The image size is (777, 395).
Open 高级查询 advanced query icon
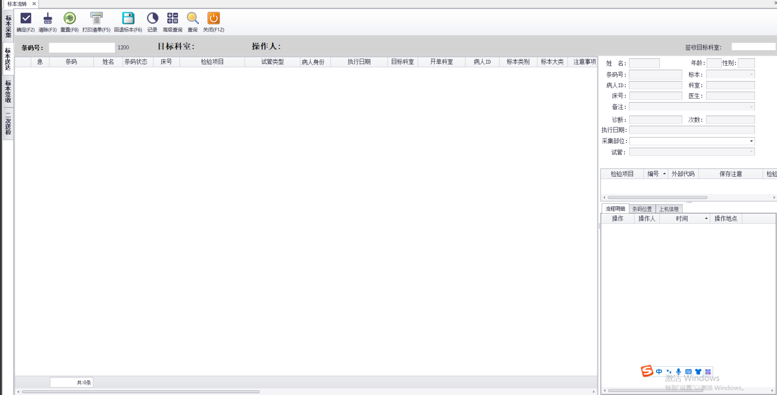(172, 18)
